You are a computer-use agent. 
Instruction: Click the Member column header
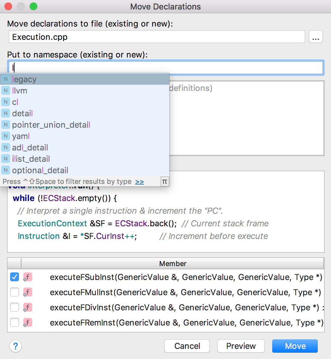point(173,264)
